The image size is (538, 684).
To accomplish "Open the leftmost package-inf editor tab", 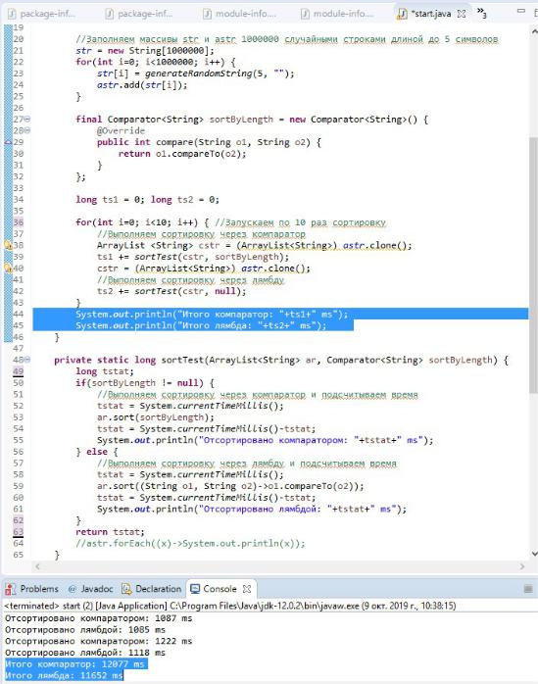I will click(x=41, y=14).
